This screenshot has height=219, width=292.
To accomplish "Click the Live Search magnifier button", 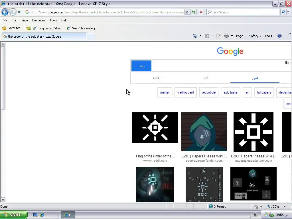I will click(283, 12).
